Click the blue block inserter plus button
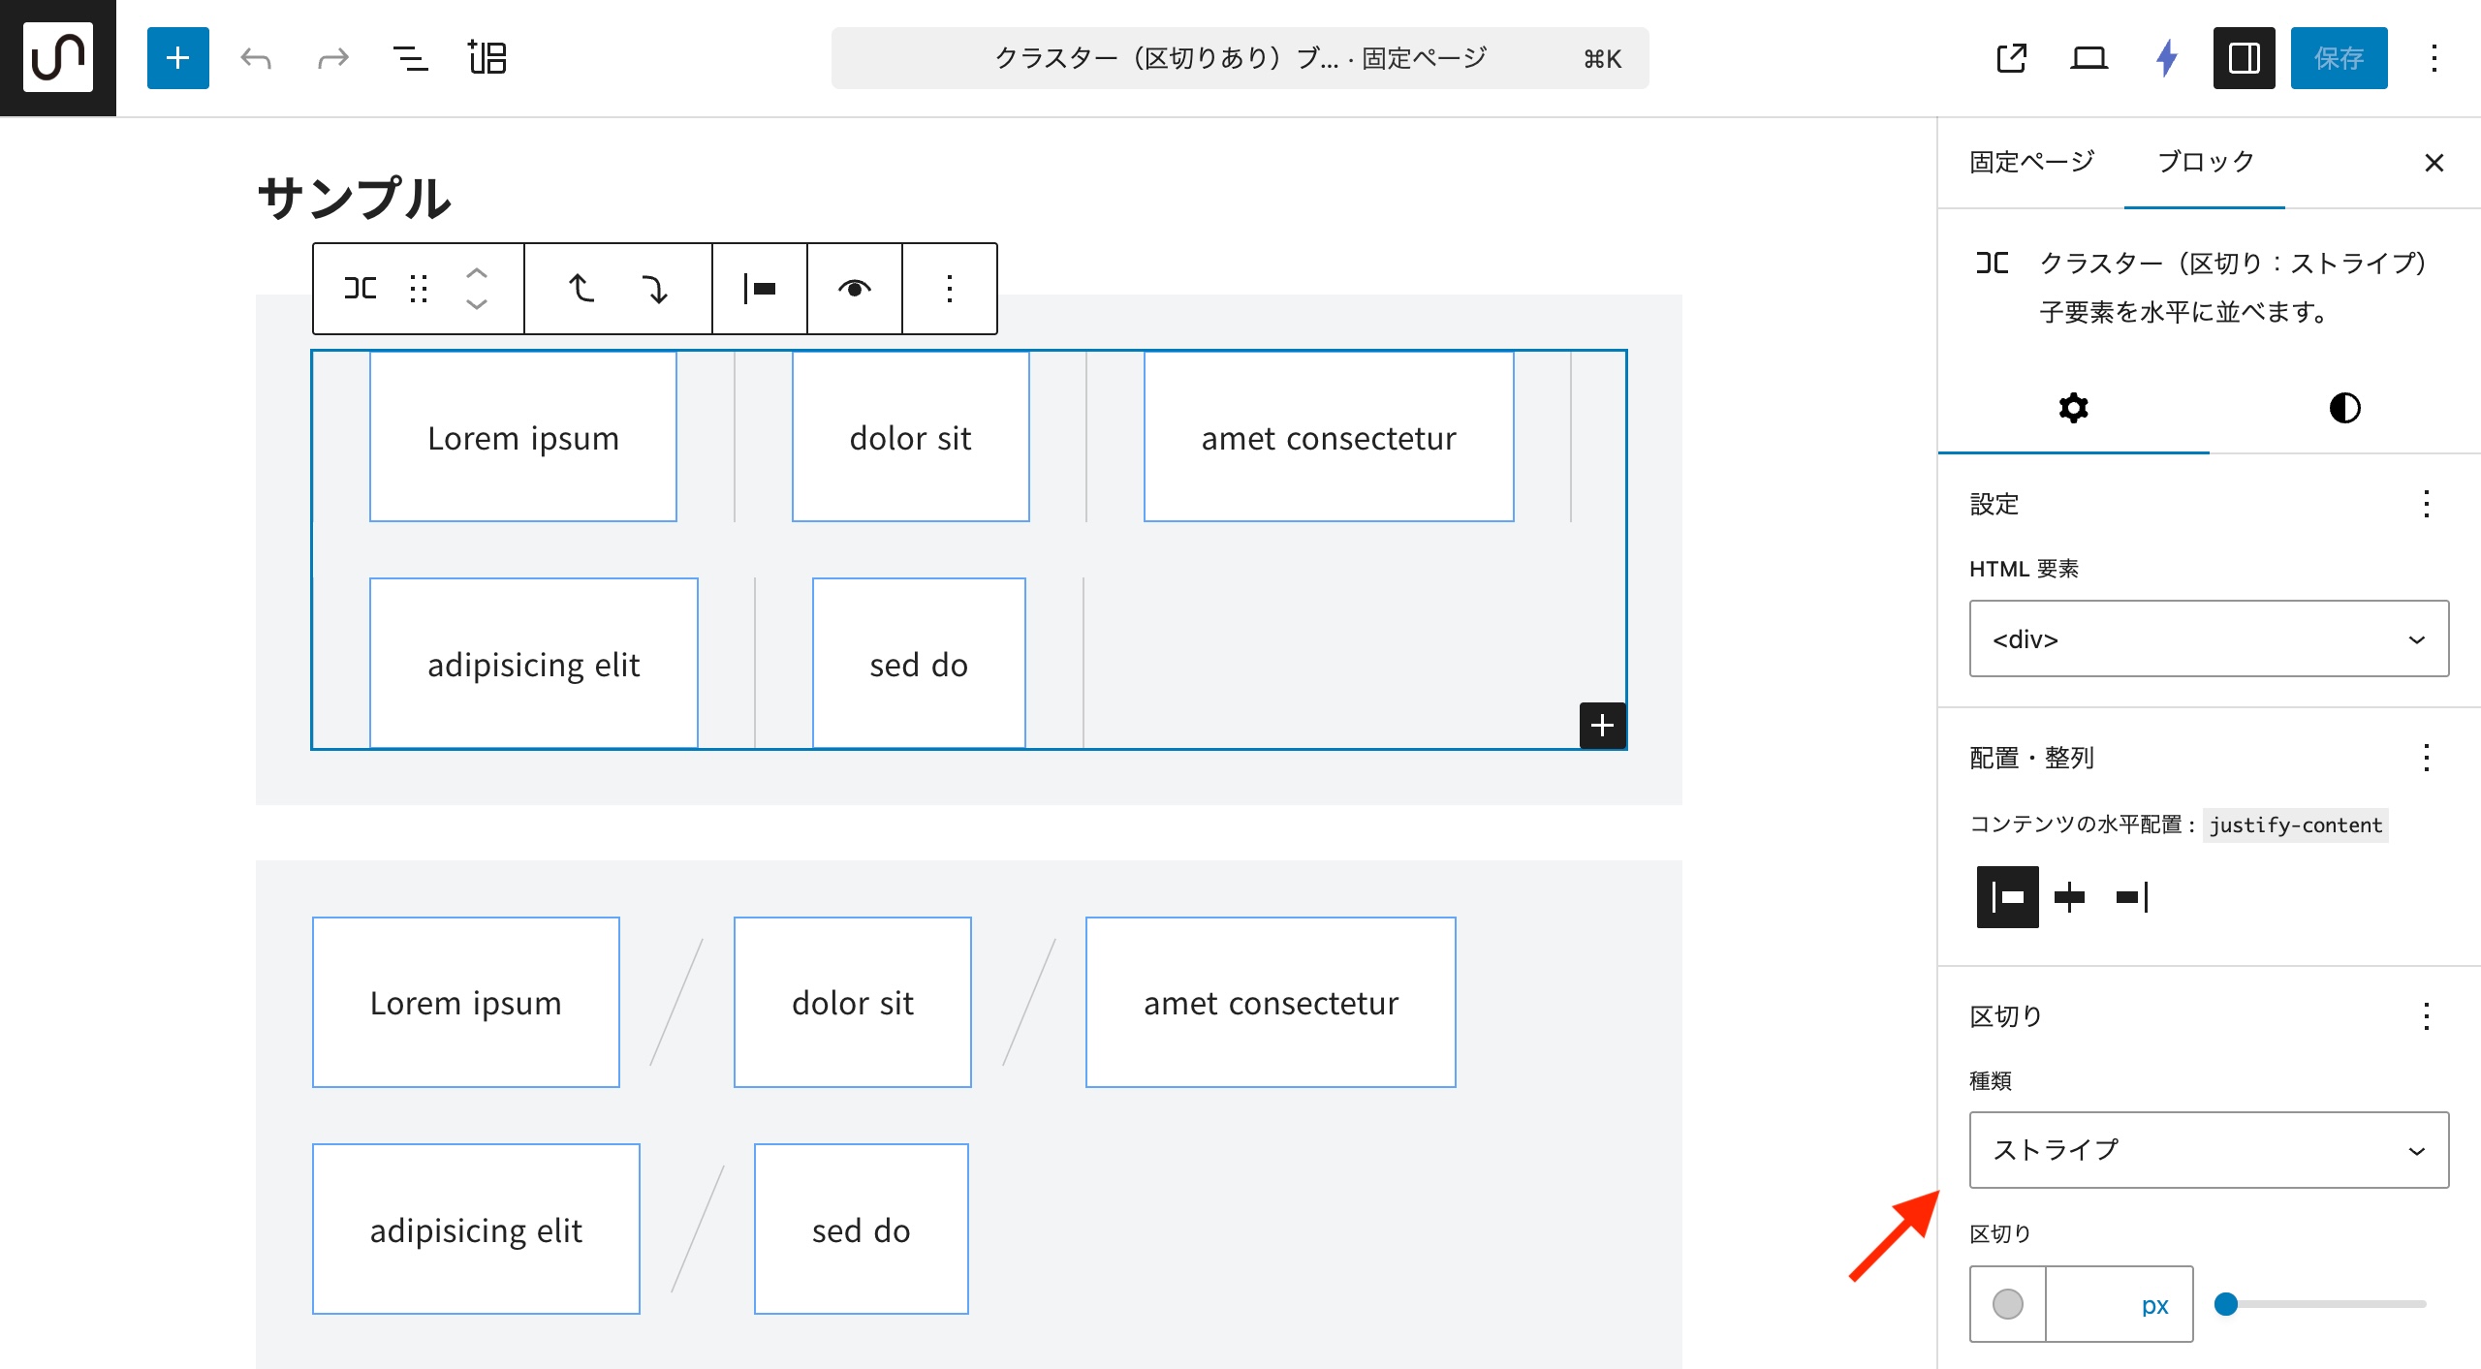The image size is (2481, 1369). [x=177, y=58]
